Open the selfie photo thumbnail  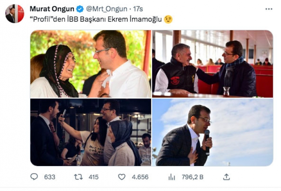[x=90, y=132]
